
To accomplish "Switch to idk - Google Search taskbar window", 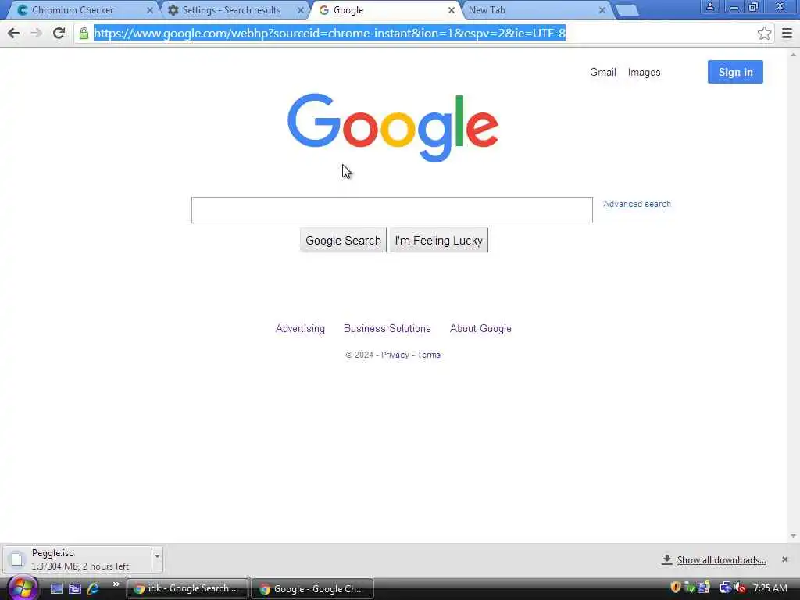I will coord(187,589).
